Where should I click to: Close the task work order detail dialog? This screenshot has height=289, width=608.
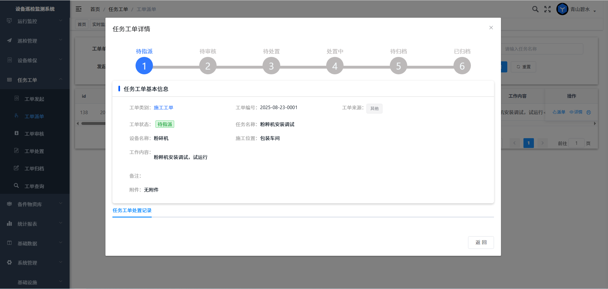pos(491,28)
